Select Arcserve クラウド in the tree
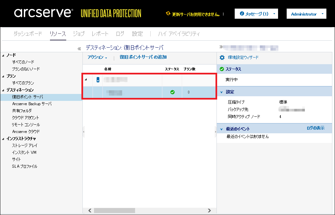 click(x=26, y=132)
